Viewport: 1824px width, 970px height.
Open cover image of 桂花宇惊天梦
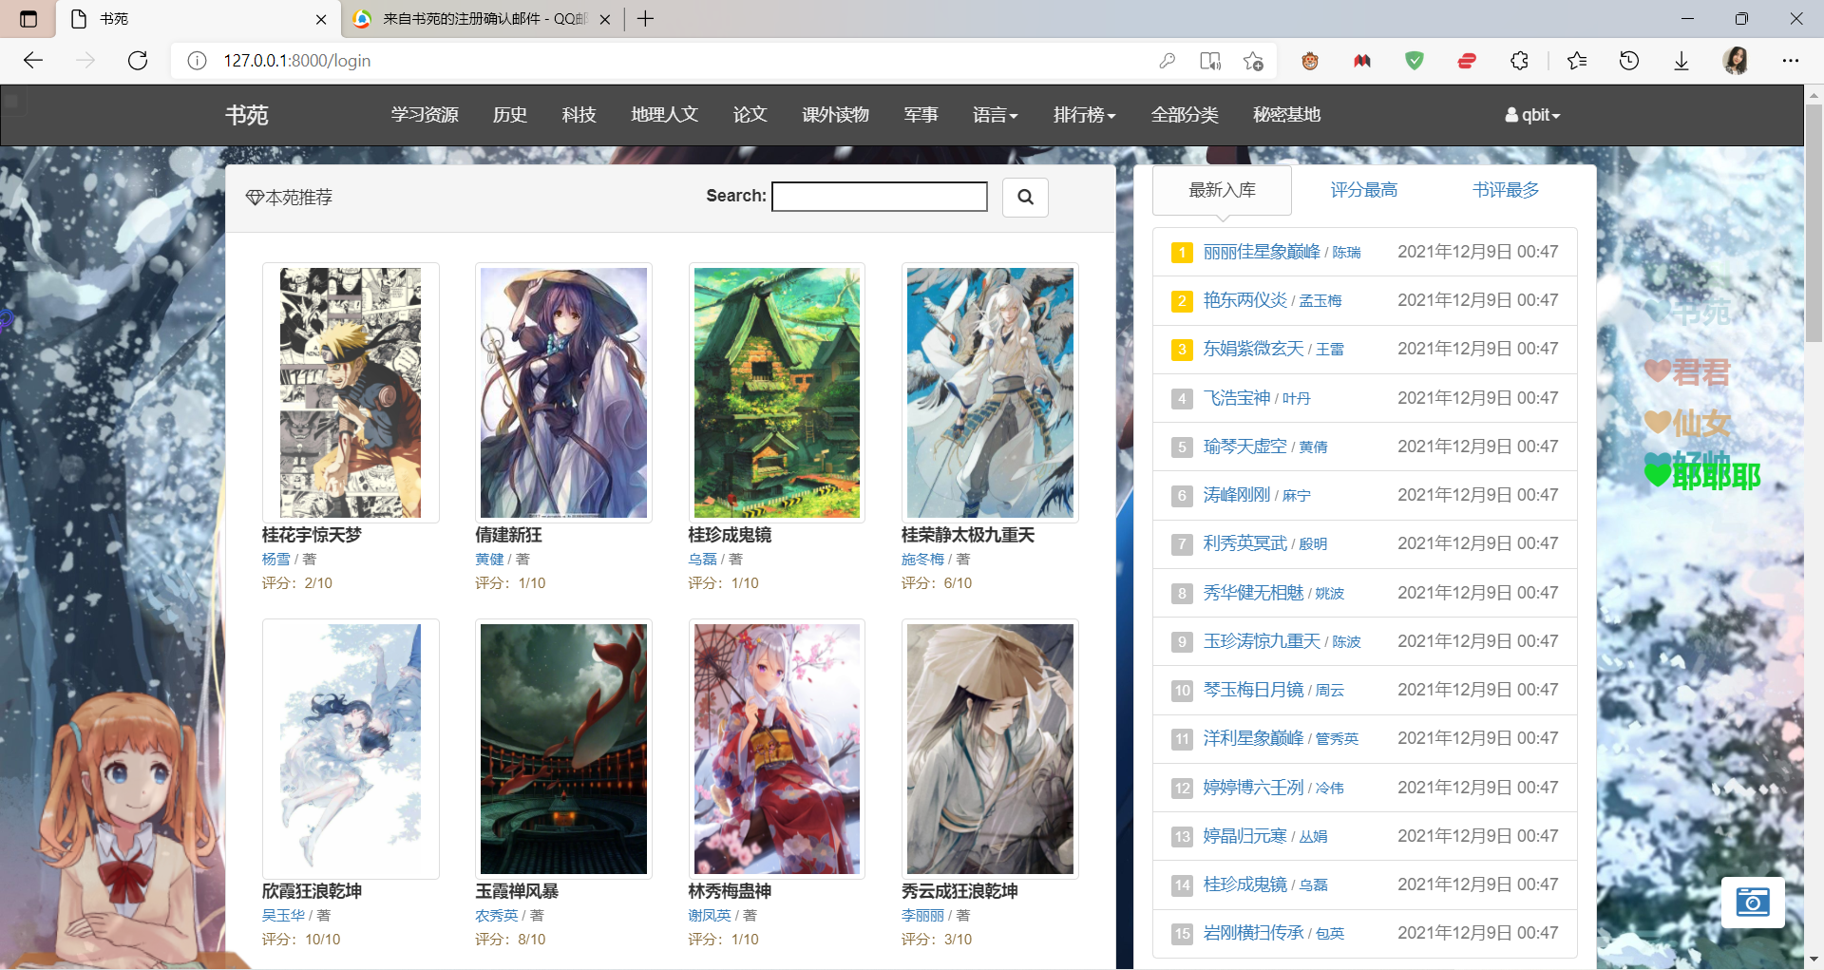(x=351, y=392)
